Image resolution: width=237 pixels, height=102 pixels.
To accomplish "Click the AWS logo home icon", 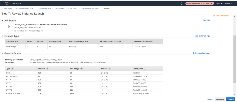I will [7, 3].
